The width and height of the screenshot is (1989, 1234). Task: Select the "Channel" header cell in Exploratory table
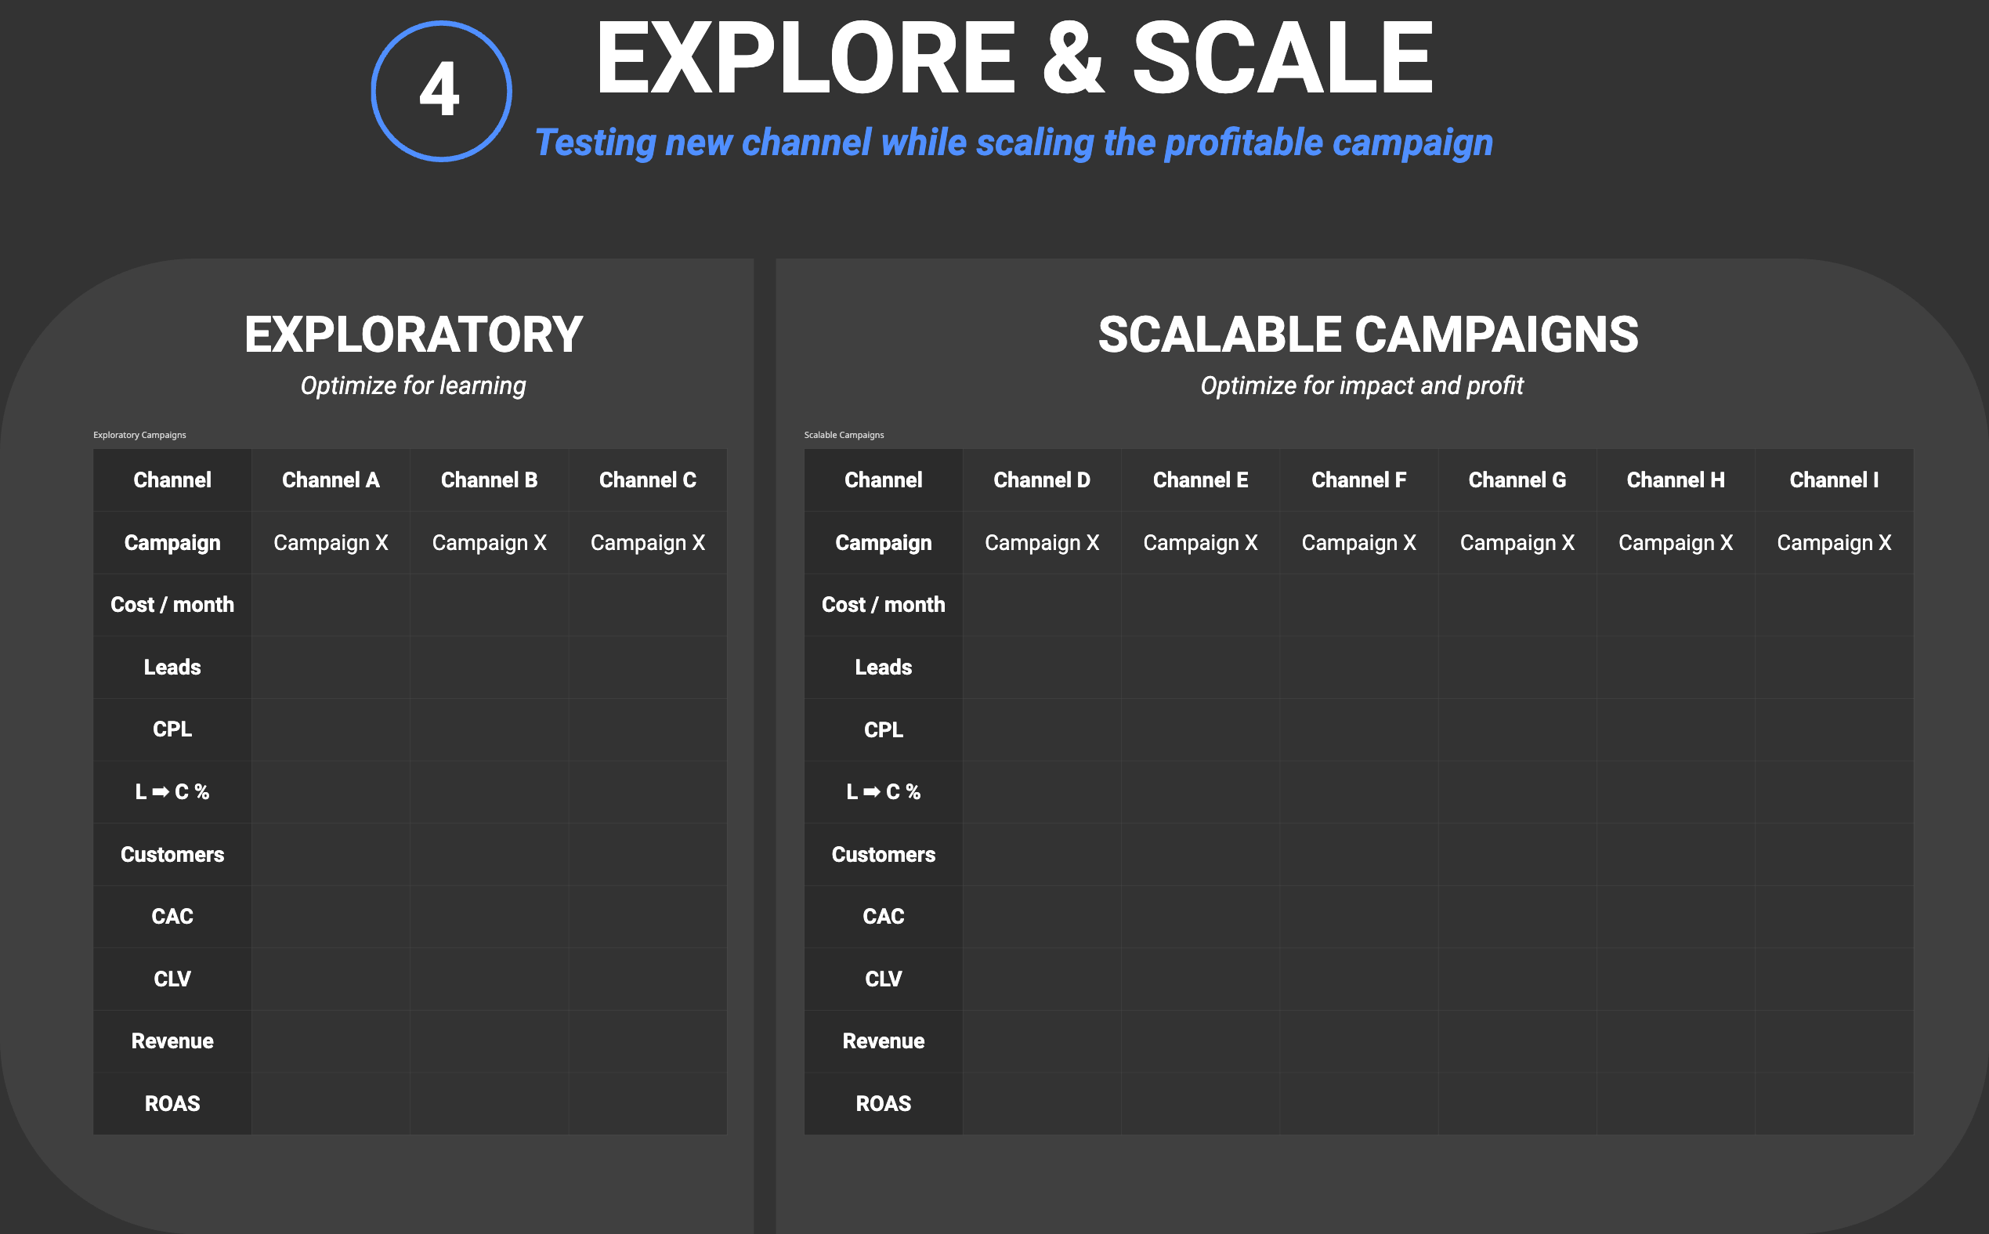pyautogui.click(x=172, y=479)
